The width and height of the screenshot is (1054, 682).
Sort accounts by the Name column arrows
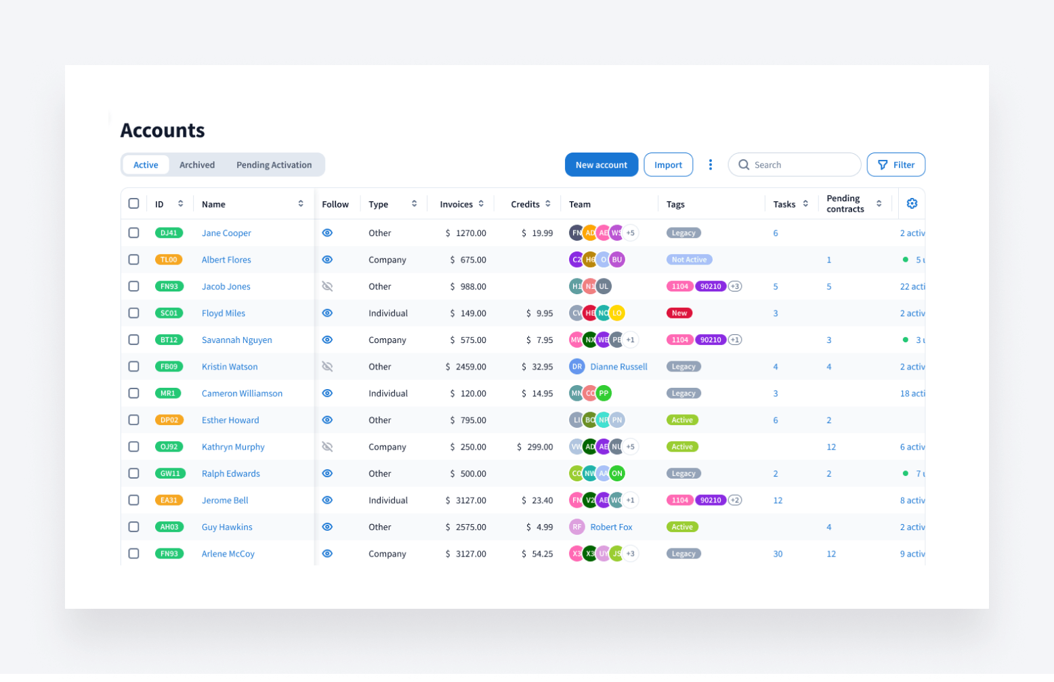301,204
